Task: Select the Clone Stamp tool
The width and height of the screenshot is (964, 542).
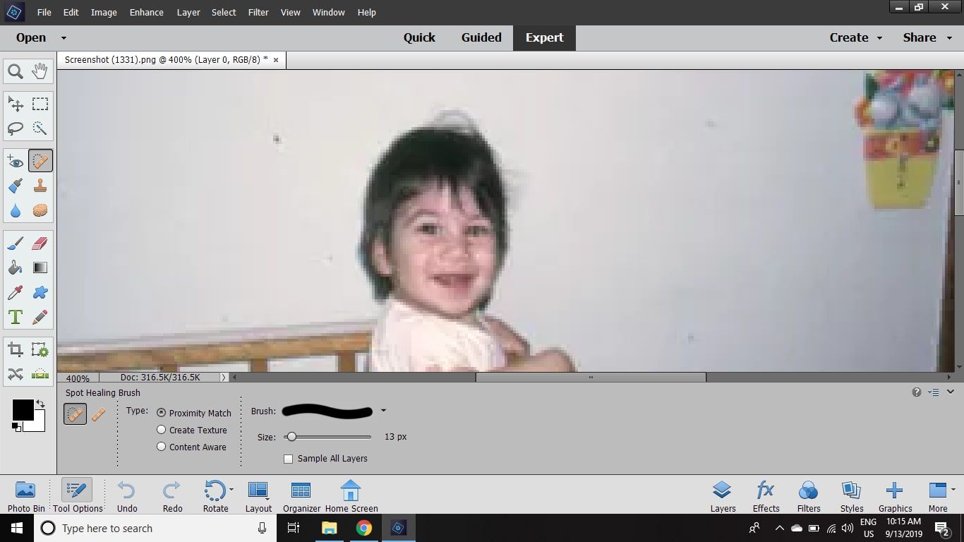Action: [x=40, y=186]
